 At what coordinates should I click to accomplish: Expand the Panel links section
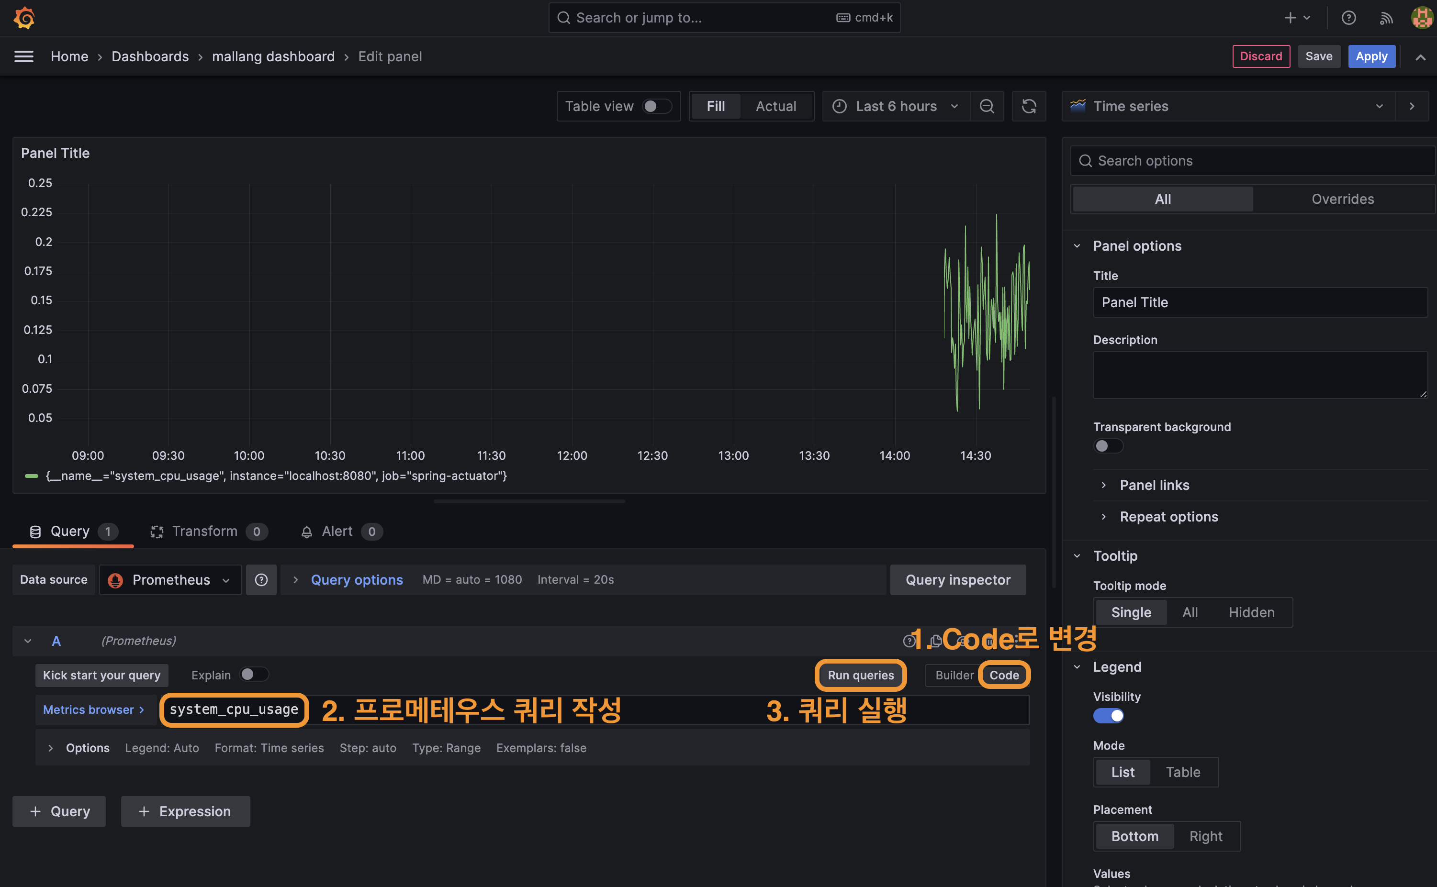pyautogui.click(x=1154, y=485)
